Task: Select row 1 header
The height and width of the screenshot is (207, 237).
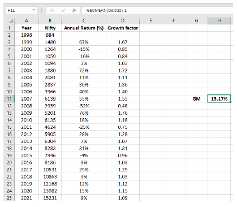Action: (9, 28)
